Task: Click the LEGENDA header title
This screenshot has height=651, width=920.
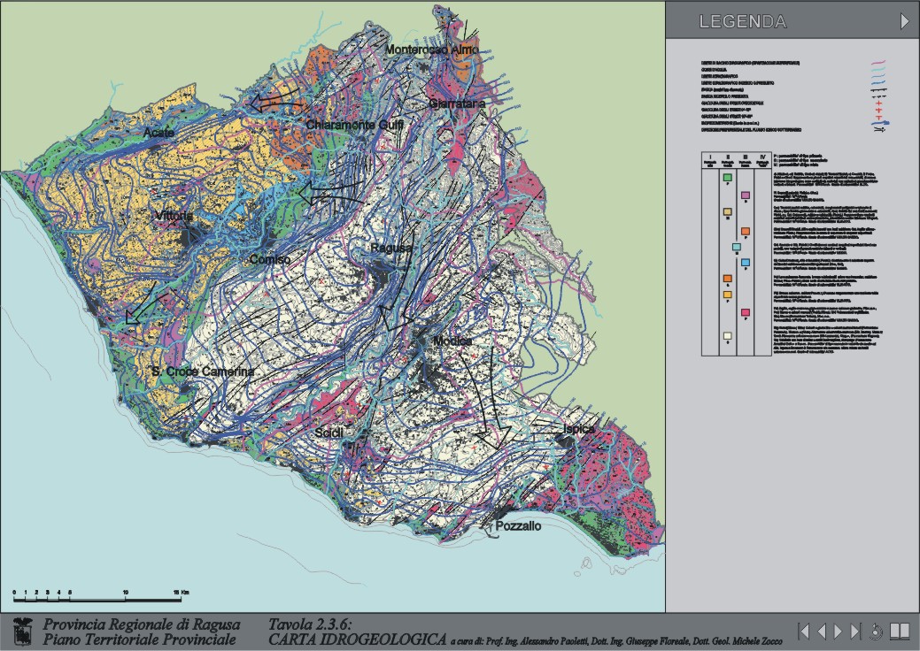Action: coord(742,22)
